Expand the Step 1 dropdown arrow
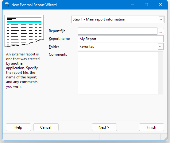 point(161,19)
